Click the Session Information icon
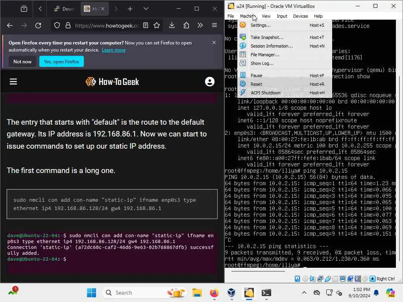Image resolution: width=403 pixels, height=302 pixels. [x=242, y=46]
